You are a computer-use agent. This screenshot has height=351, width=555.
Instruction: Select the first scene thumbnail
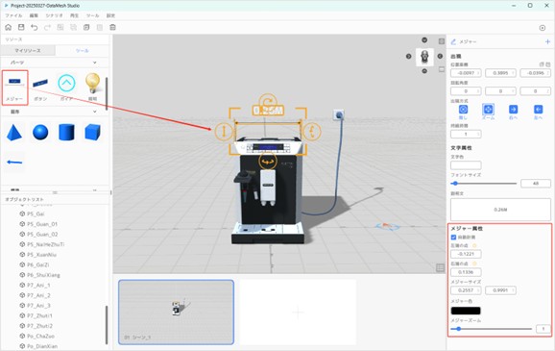pyautogui.click(x=176, y=312)
